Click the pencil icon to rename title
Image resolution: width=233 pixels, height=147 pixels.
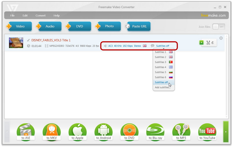(29, 40)
